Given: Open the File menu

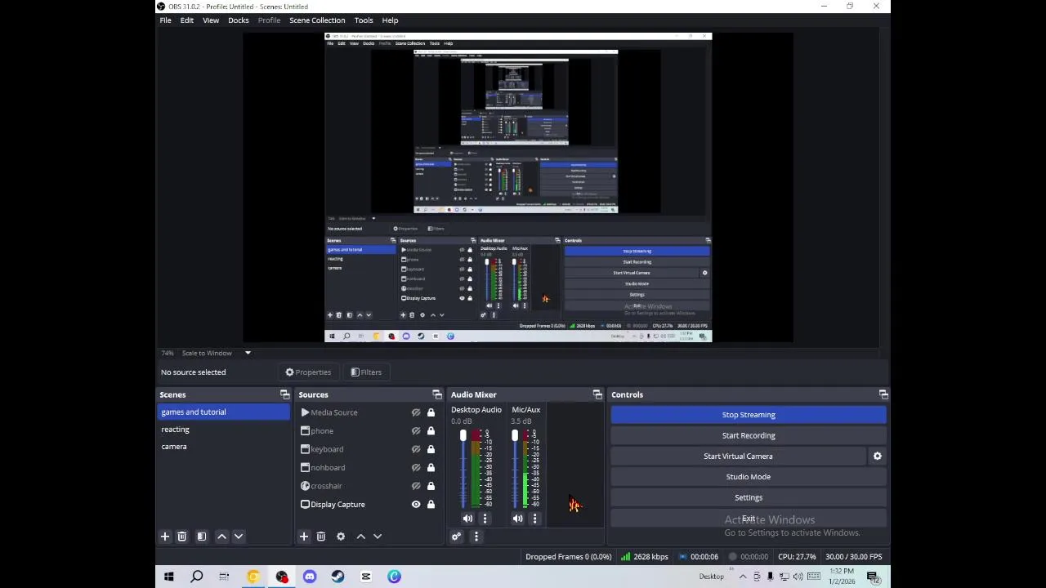Looking at the screenshot, I should click(x=165, y=20).
